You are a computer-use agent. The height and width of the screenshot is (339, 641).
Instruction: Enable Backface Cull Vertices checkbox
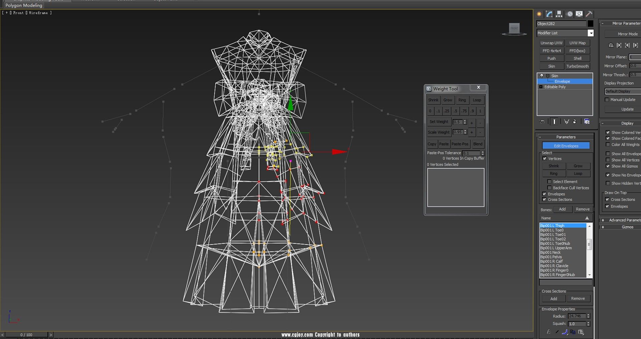[x=549, y=188]
